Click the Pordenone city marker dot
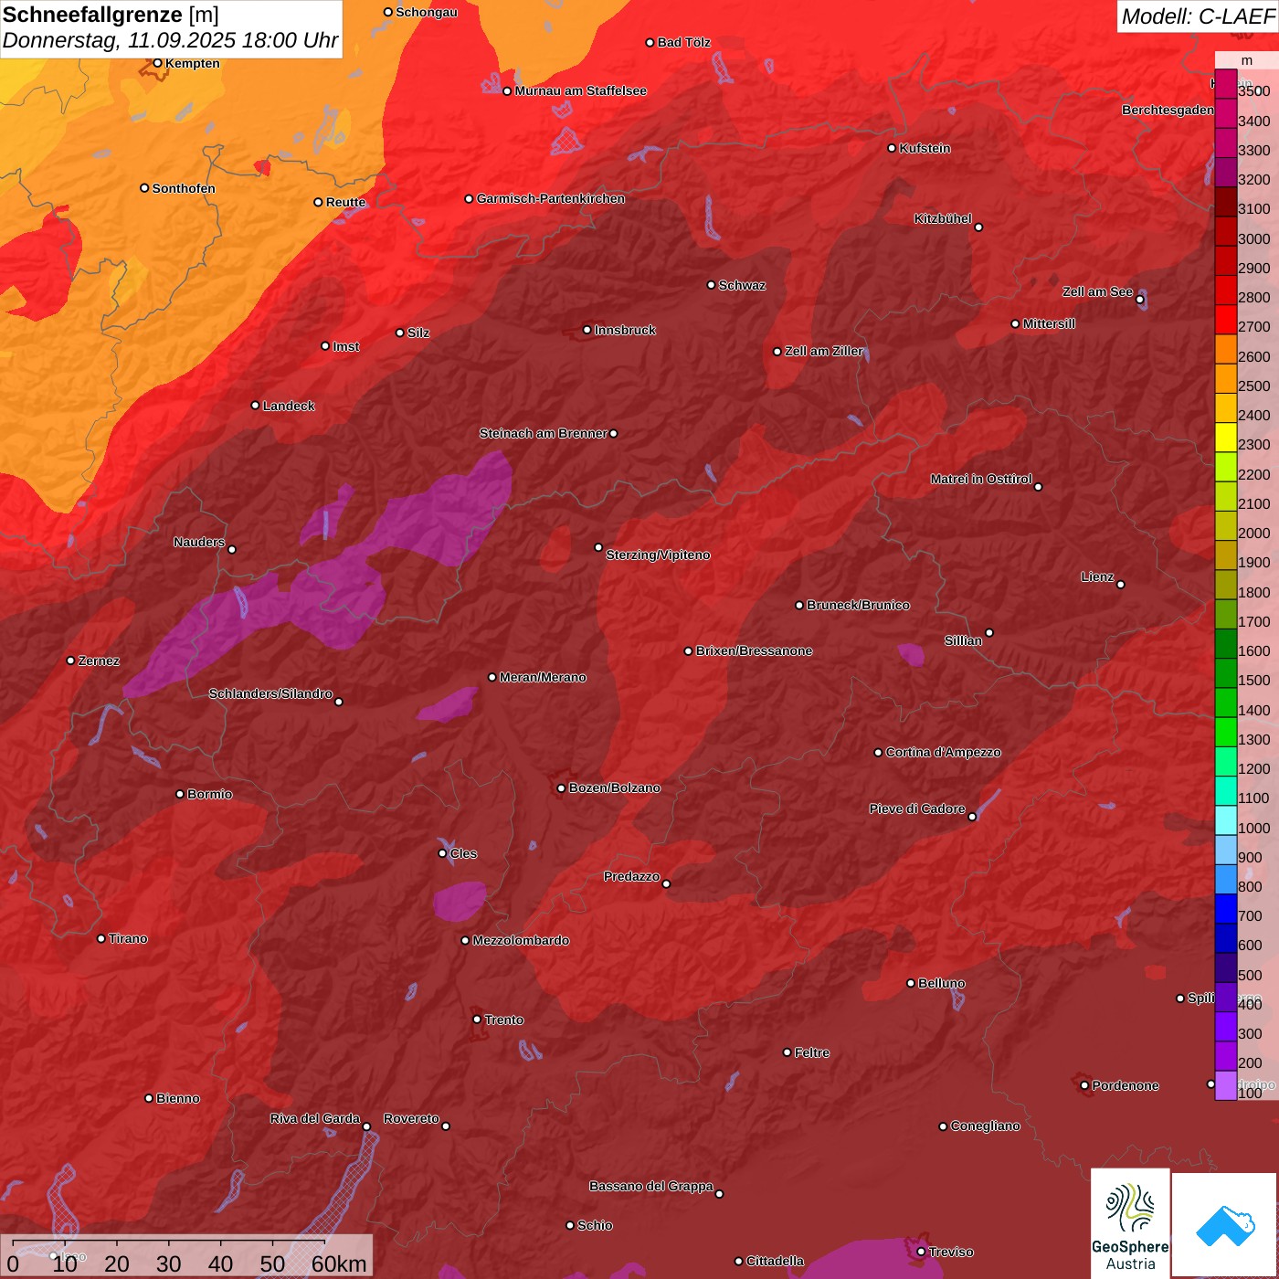The width and height of the screenshot is (1279, 1279). [x=1084, y=1085]
